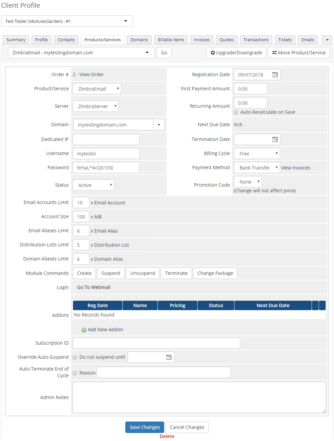Open the Emails tab
Image resolution: width=334 pixels, height=441 pixels.
(x=308, y=40)
